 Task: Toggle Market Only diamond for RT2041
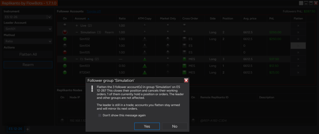click(168, 72)
